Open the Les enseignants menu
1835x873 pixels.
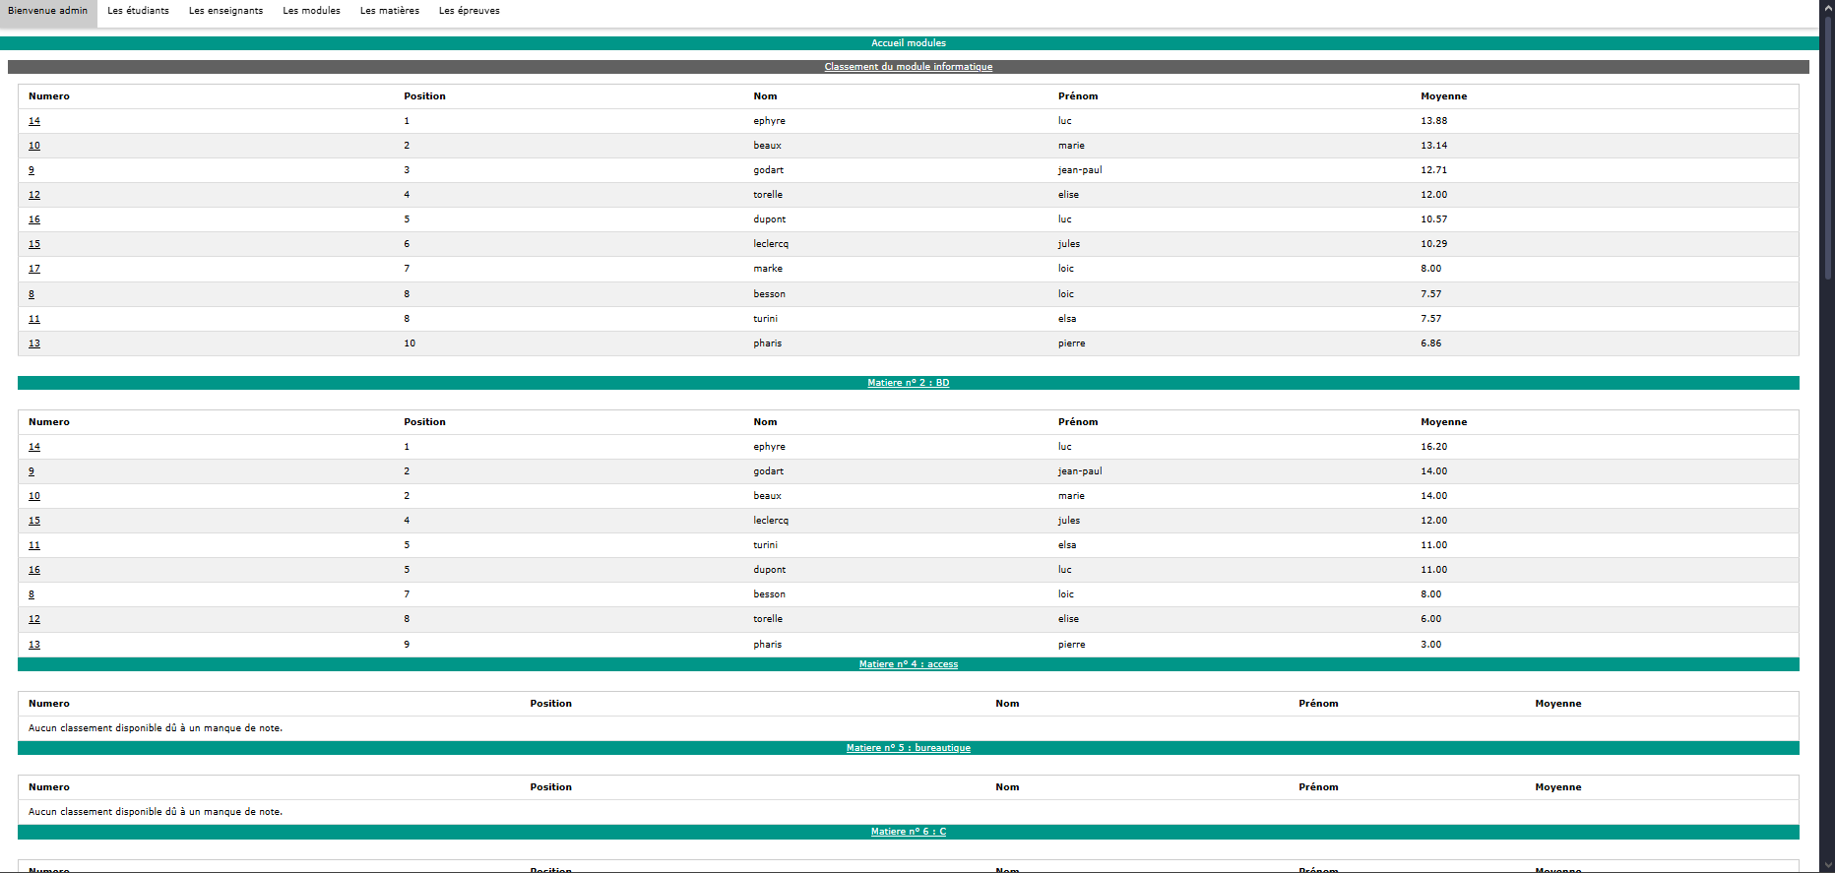tap(225, 11)
